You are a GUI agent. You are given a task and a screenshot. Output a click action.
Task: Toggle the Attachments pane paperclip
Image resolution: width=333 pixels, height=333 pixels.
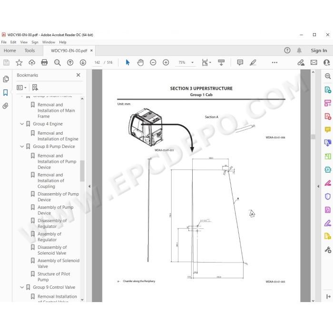6,106
